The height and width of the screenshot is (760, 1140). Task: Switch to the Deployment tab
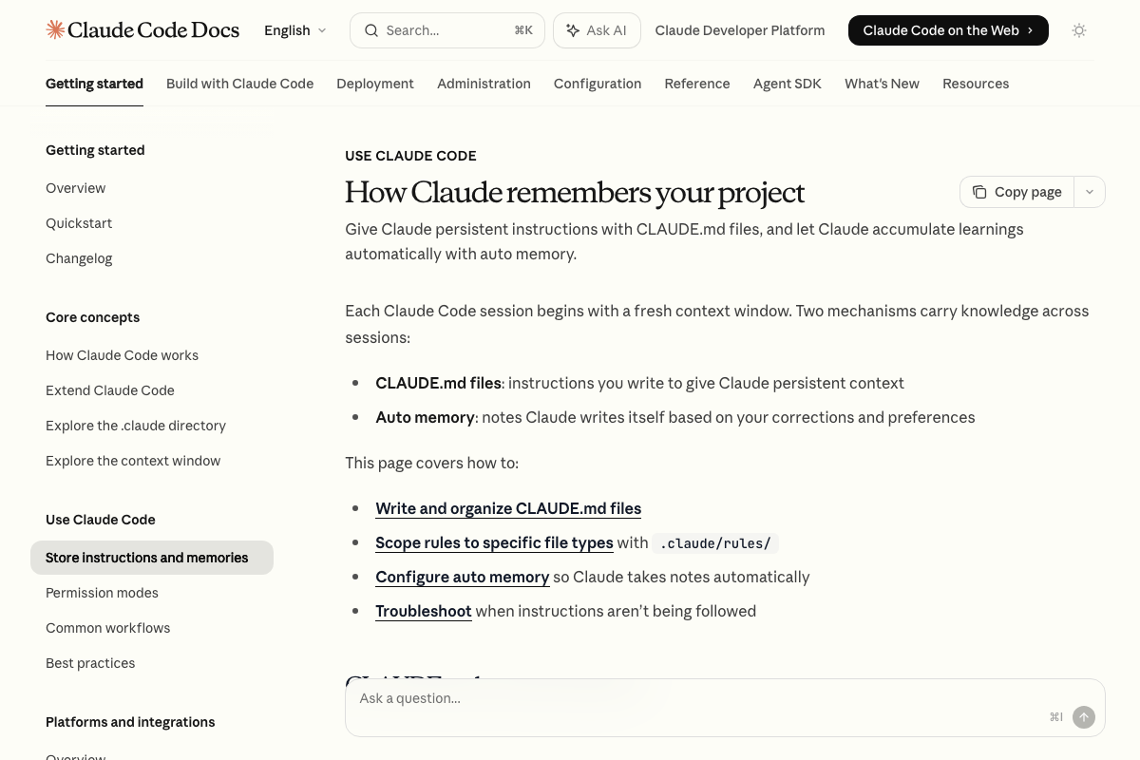tap(375, 84)
